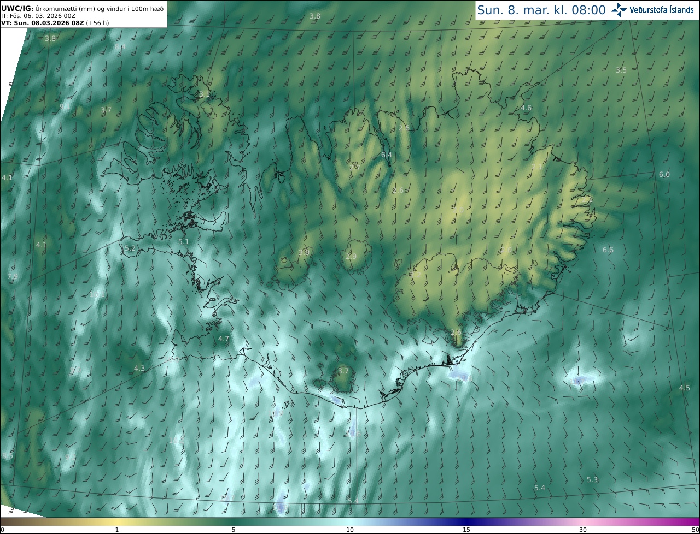Click the map value 5.3
Viewport: 700px width, 534px height.
coord(592,479)
